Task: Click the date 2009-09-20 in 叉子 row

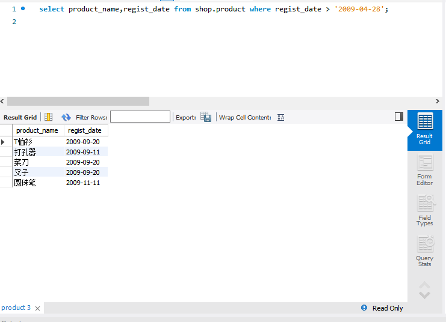Action: pyautogui.click(x=86, y=172)
